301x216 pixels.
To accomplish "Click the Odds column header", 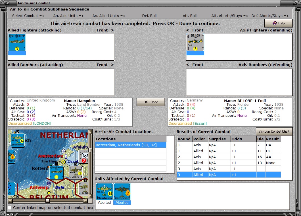I will [x=243, y=139].
